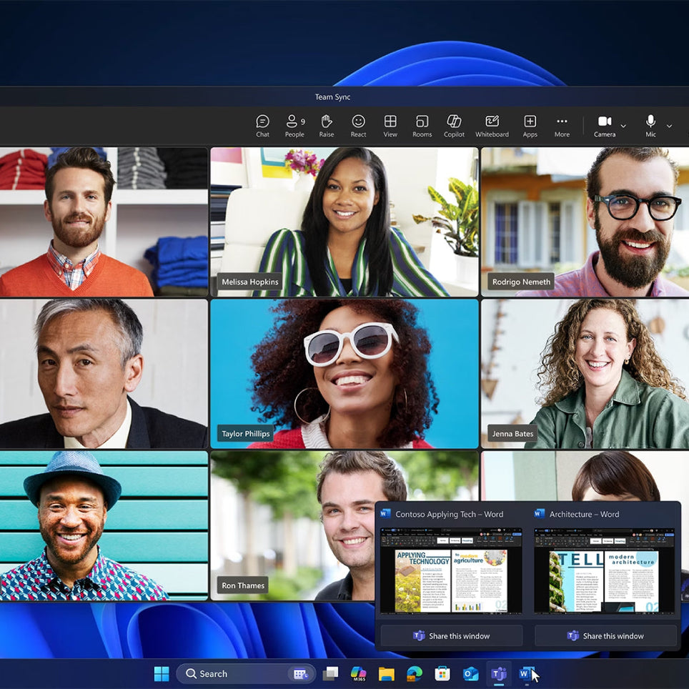Viewport: 689px width, 689px height.
Task: Open the React emoji options
Action: tap(358, 126)
